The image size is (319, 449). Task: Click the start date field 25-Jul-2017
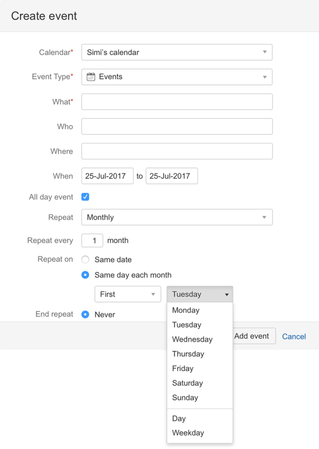107,176
